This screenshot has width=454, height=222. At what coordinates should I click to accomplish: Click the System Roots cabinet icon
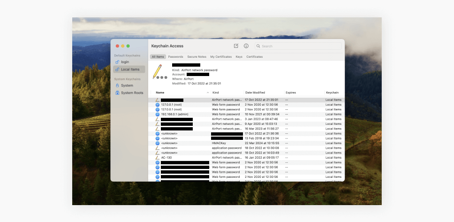(x=117, y=93)
